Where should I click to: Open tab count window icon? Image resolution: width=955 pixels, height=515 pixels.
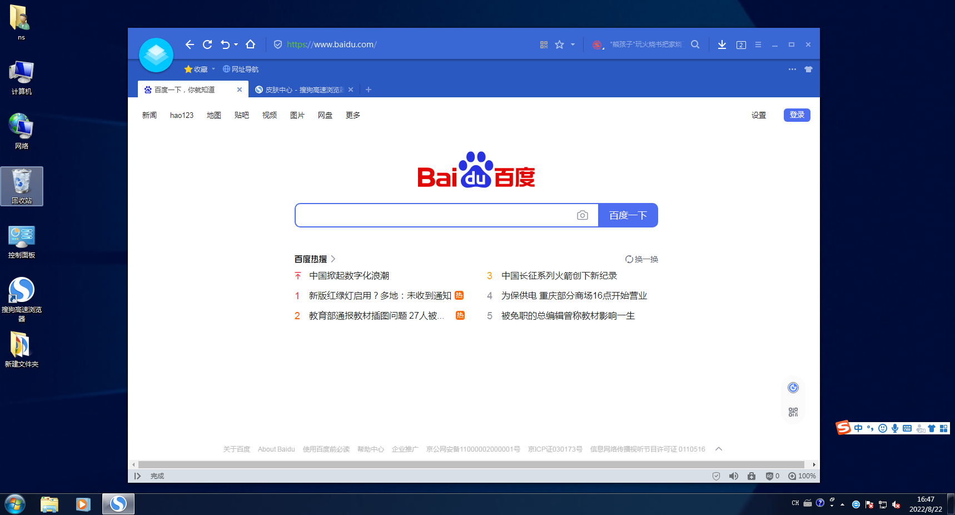pos(741,45)
